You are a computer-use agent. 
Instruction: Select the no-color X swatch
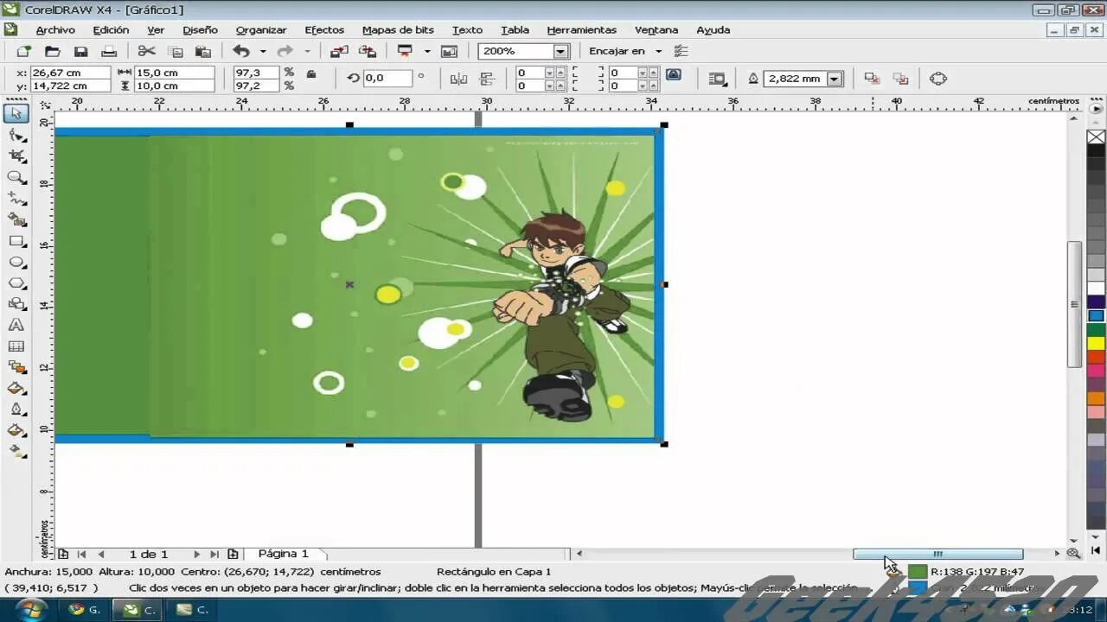click(x=1097, y=137)
